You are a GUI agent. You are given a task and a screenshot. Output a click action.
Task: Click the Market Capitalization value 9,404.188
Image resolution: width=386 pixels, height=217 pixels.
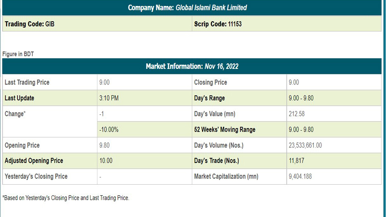[300, 176]
